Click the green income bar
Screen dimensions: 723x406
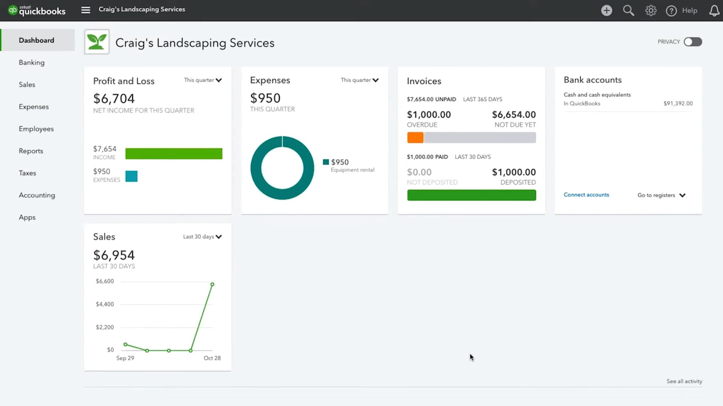pos(174,153)
